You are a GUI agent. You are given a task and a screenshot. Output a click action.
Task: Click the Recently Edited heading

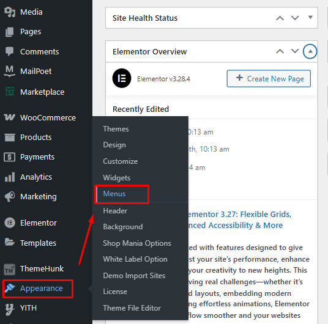141,109
